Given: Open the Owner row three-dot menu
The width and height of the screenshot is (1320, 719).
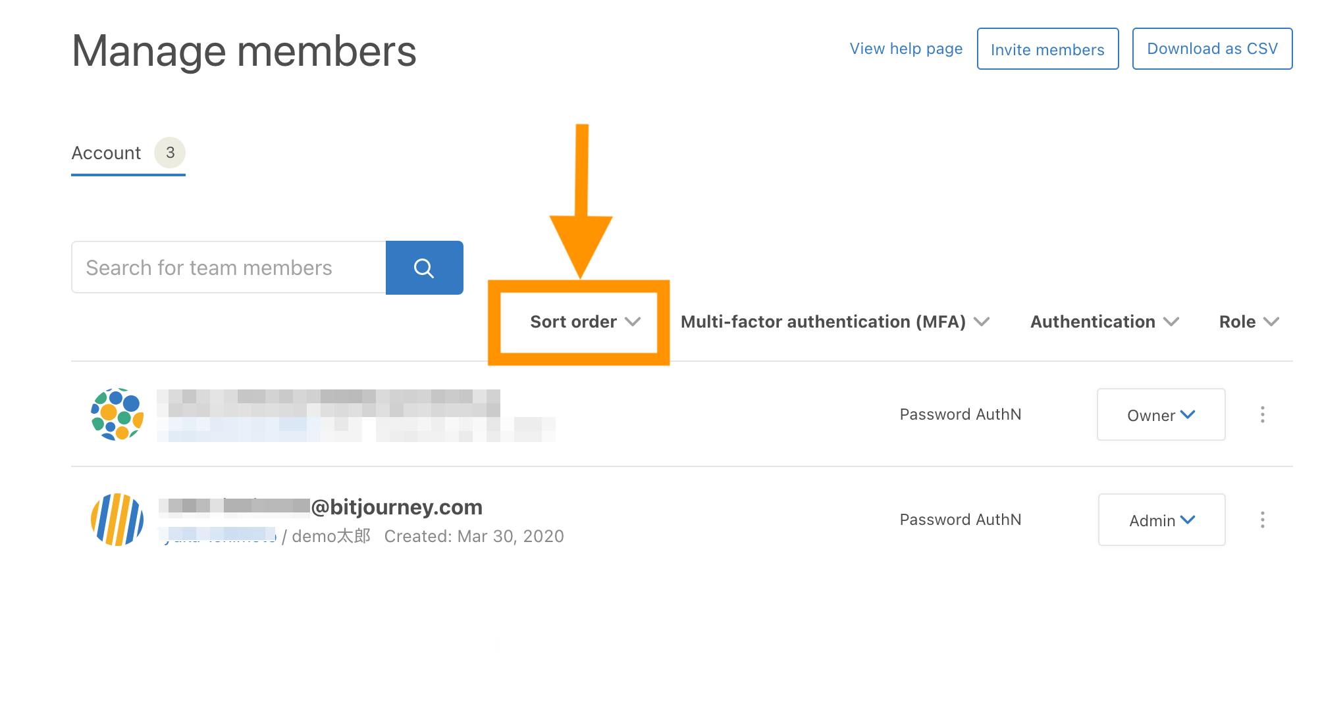Looking at the screenshot, I should click(1262, 414).
